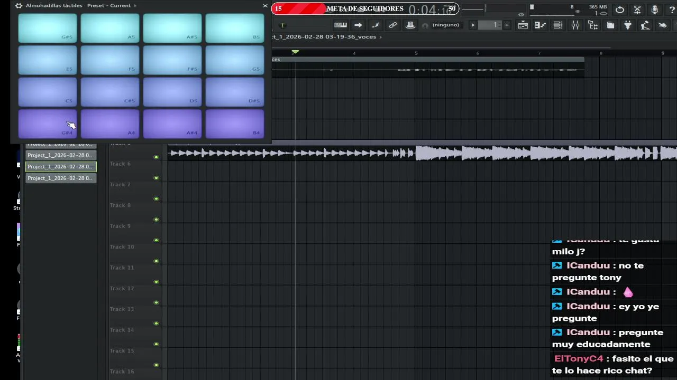The image size is (677, 380).
Task: Tap the E5 pad
Action: [x=48, y=60]
